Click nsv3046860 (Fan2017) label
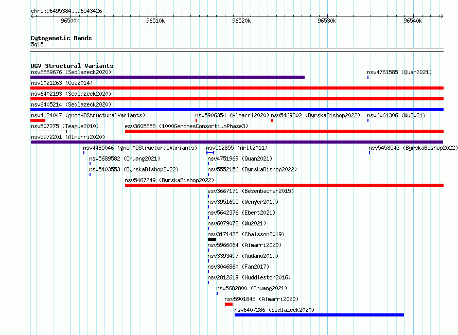 point(238,267)
